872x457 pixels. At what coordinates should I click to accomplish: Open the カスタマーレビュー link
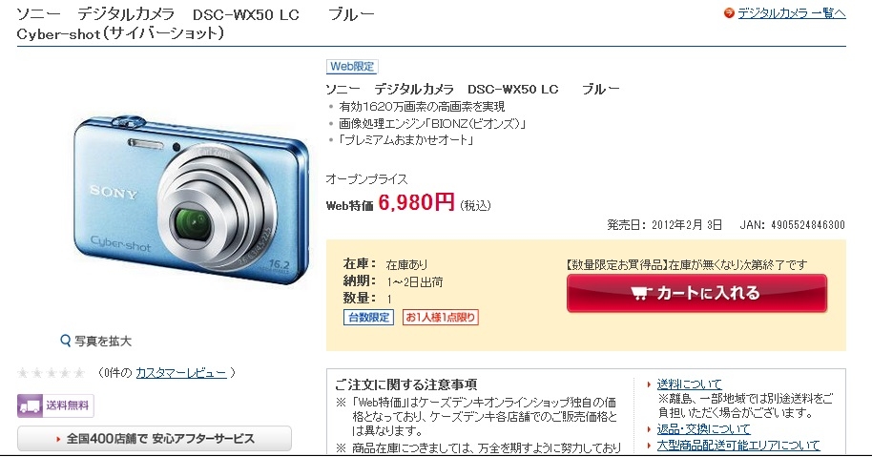tap(181, 372)
